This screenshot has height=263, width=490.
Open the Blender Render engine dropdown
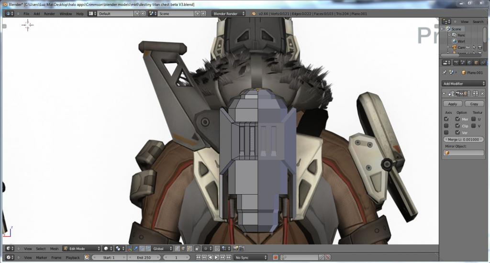pyautogui.click(x=228, y=13)
